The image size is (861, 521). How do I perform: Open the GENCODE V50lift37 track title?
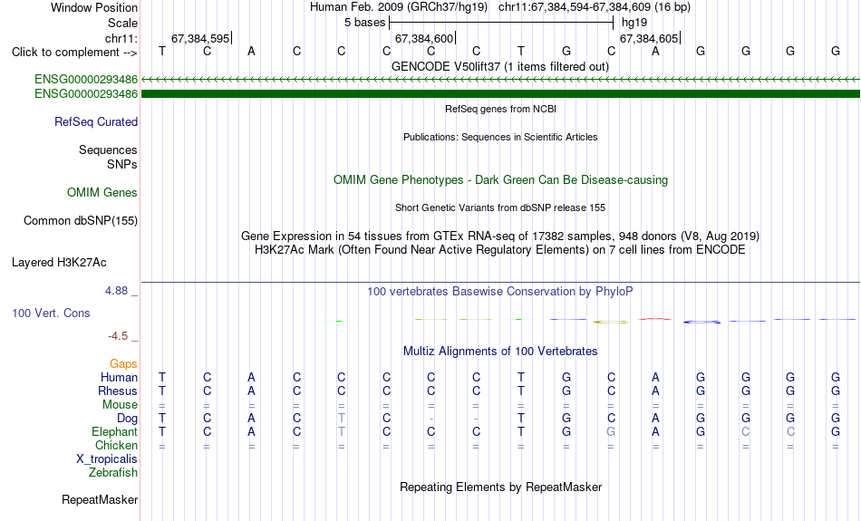click(x=499, y=66)
